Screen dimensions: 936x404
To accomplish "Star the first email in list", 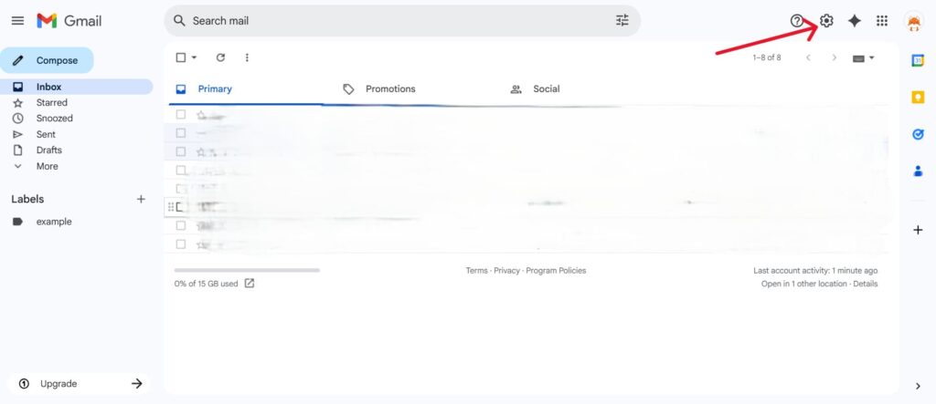I will click(201, 115).
